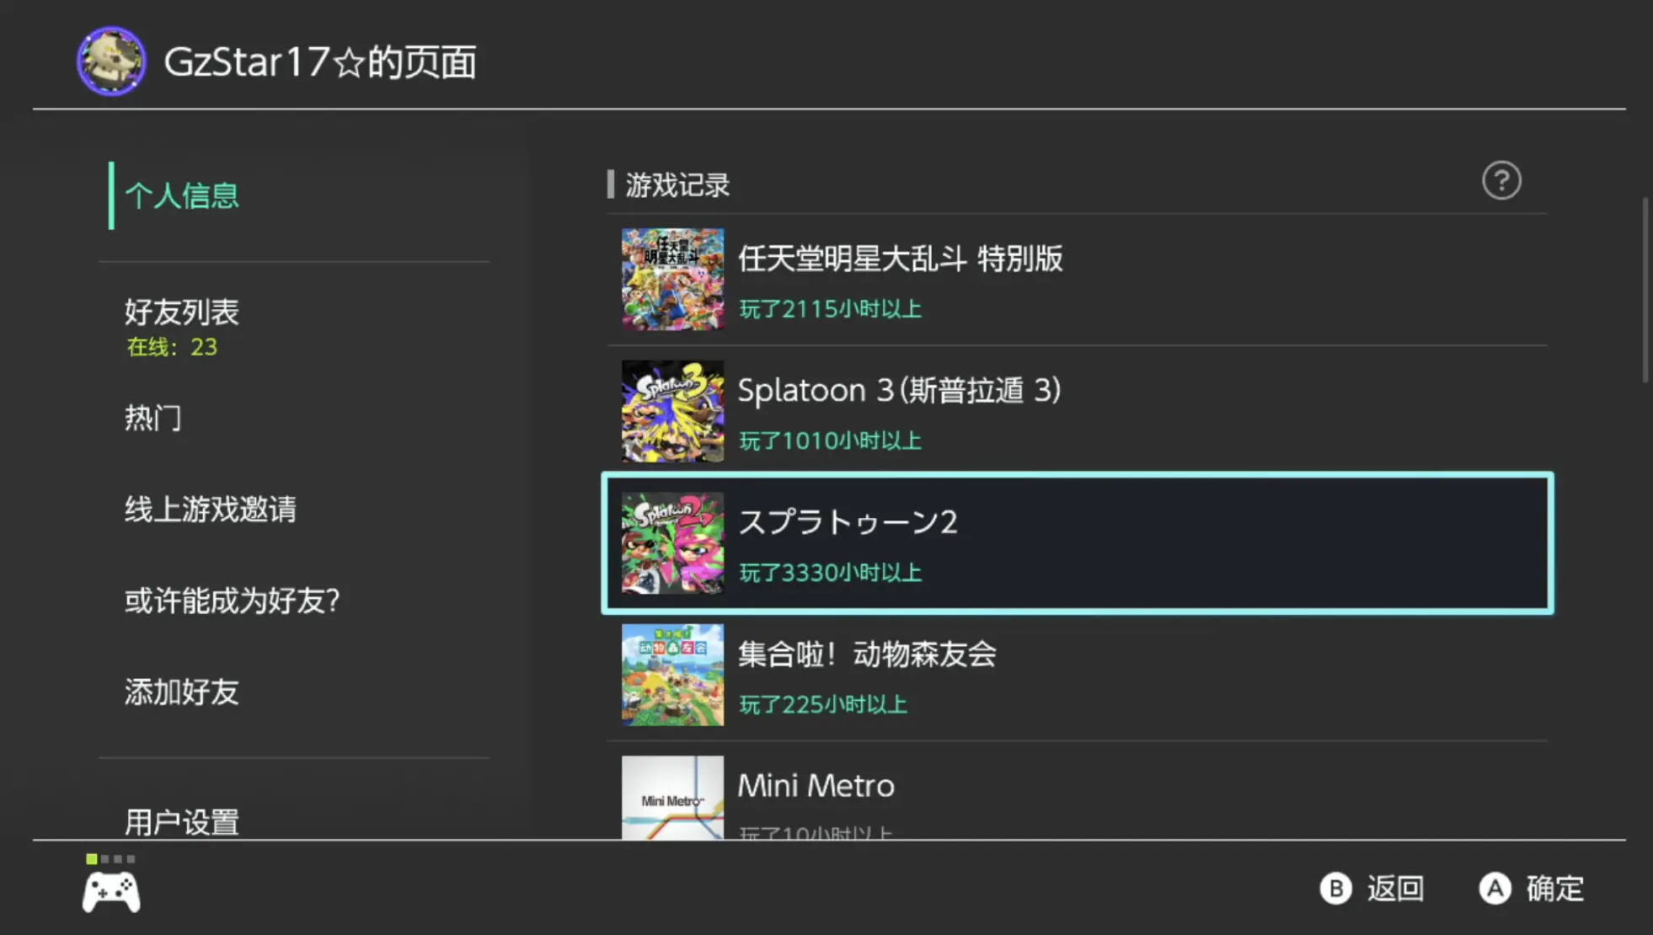
Task: Open the Mini Metro cover thumbnail
Action: (672, 797)
